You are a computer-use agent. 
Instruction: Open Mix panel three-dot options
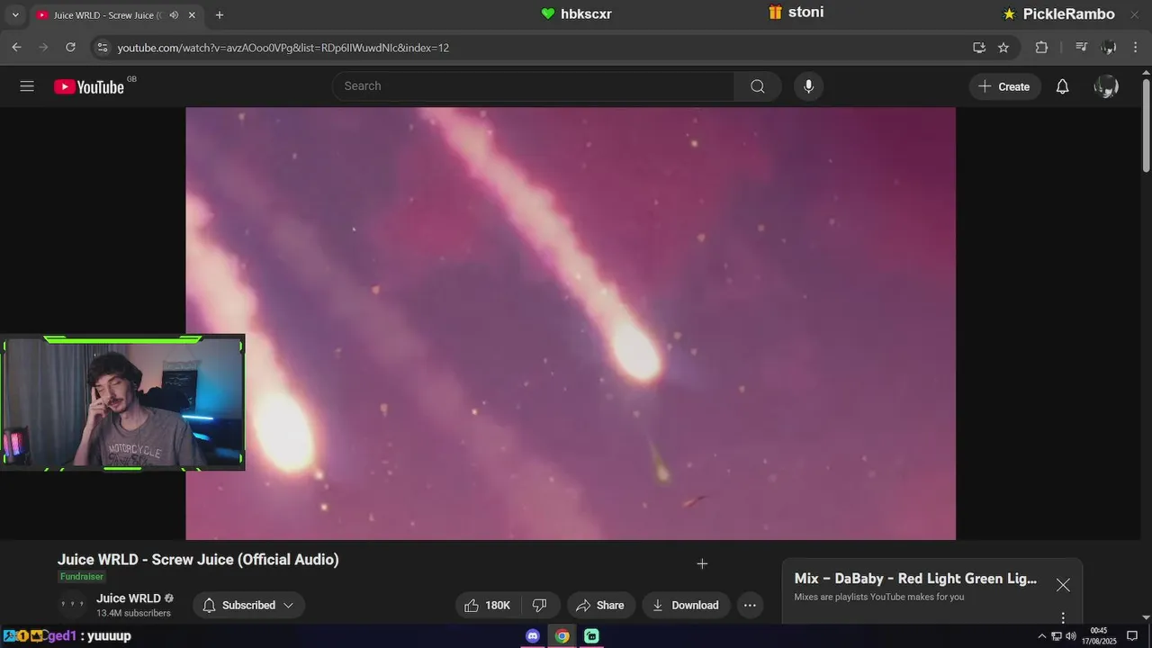1063,618
